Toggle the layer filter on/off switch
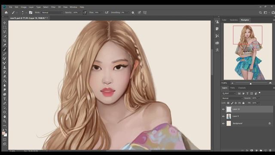The height and width of the screenshot is (155, 275). (x=260, y=93)
